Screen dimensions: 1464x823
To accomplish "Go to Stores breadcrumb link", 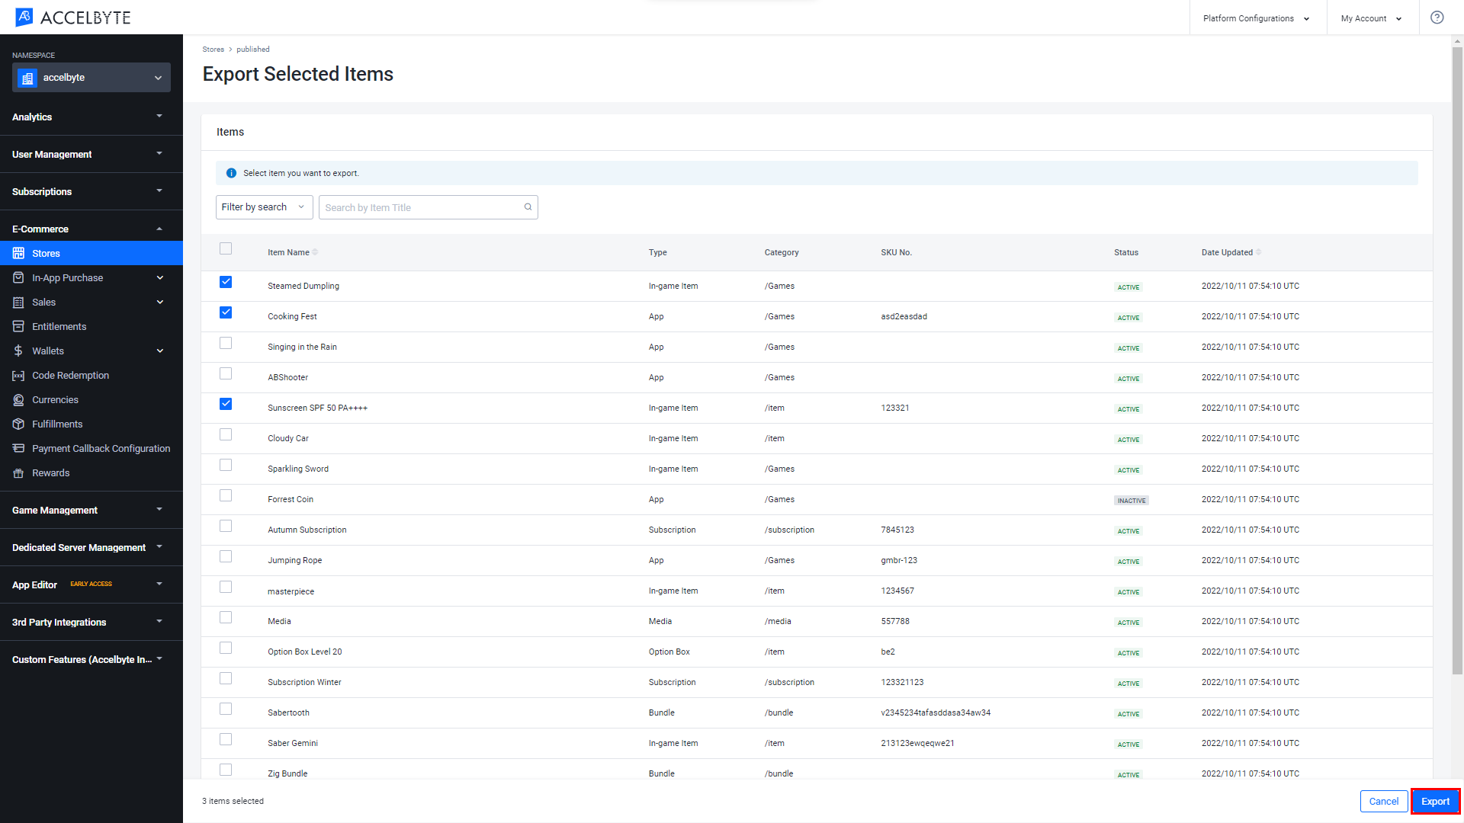I will [x=213, y=50].
